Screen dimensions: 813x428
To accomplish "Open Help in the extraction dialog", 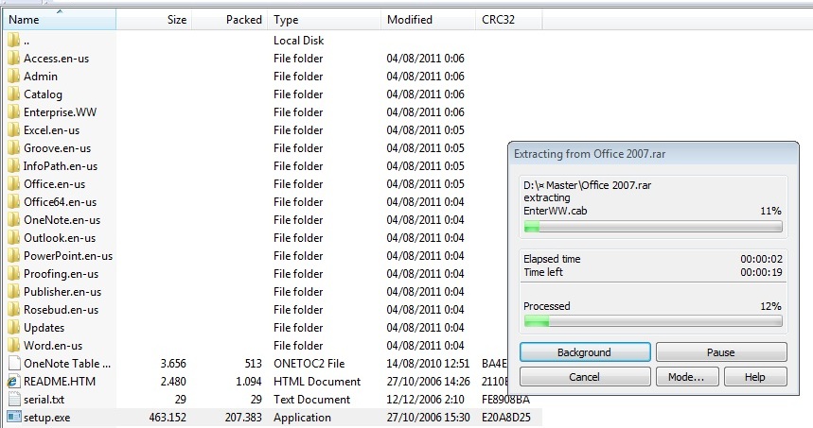I will [755, 377].
